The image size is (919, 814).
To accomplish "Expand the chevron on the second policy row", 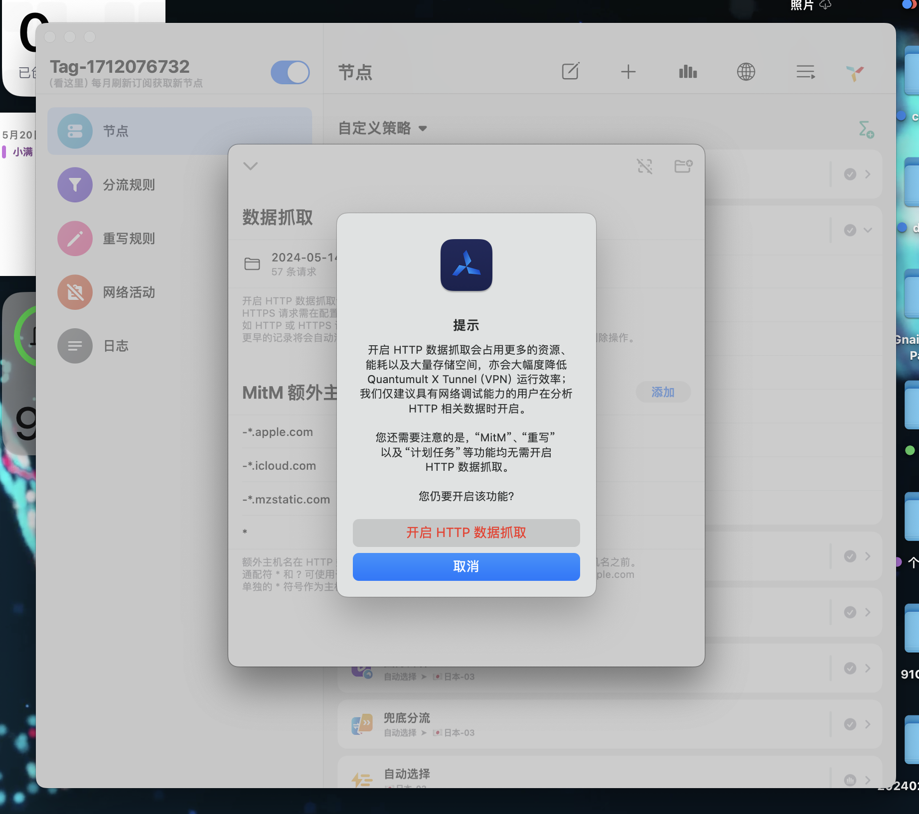I will pyautogui.click(x=868, y=230).
